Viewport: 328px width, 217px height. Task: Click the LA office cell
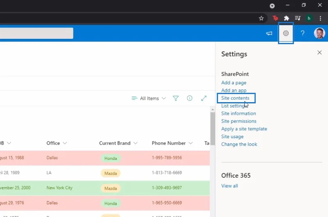49,173
